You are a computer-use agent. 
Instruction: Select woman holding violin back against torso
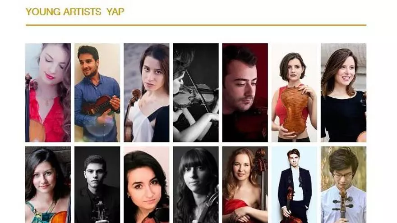pyautogui.click(x=294, y=92)
